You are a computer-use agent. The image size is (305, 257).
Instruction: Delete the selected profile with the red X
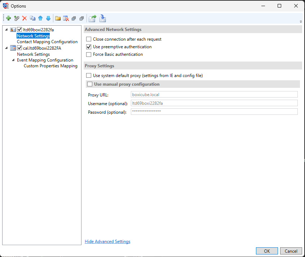[25, 18]
